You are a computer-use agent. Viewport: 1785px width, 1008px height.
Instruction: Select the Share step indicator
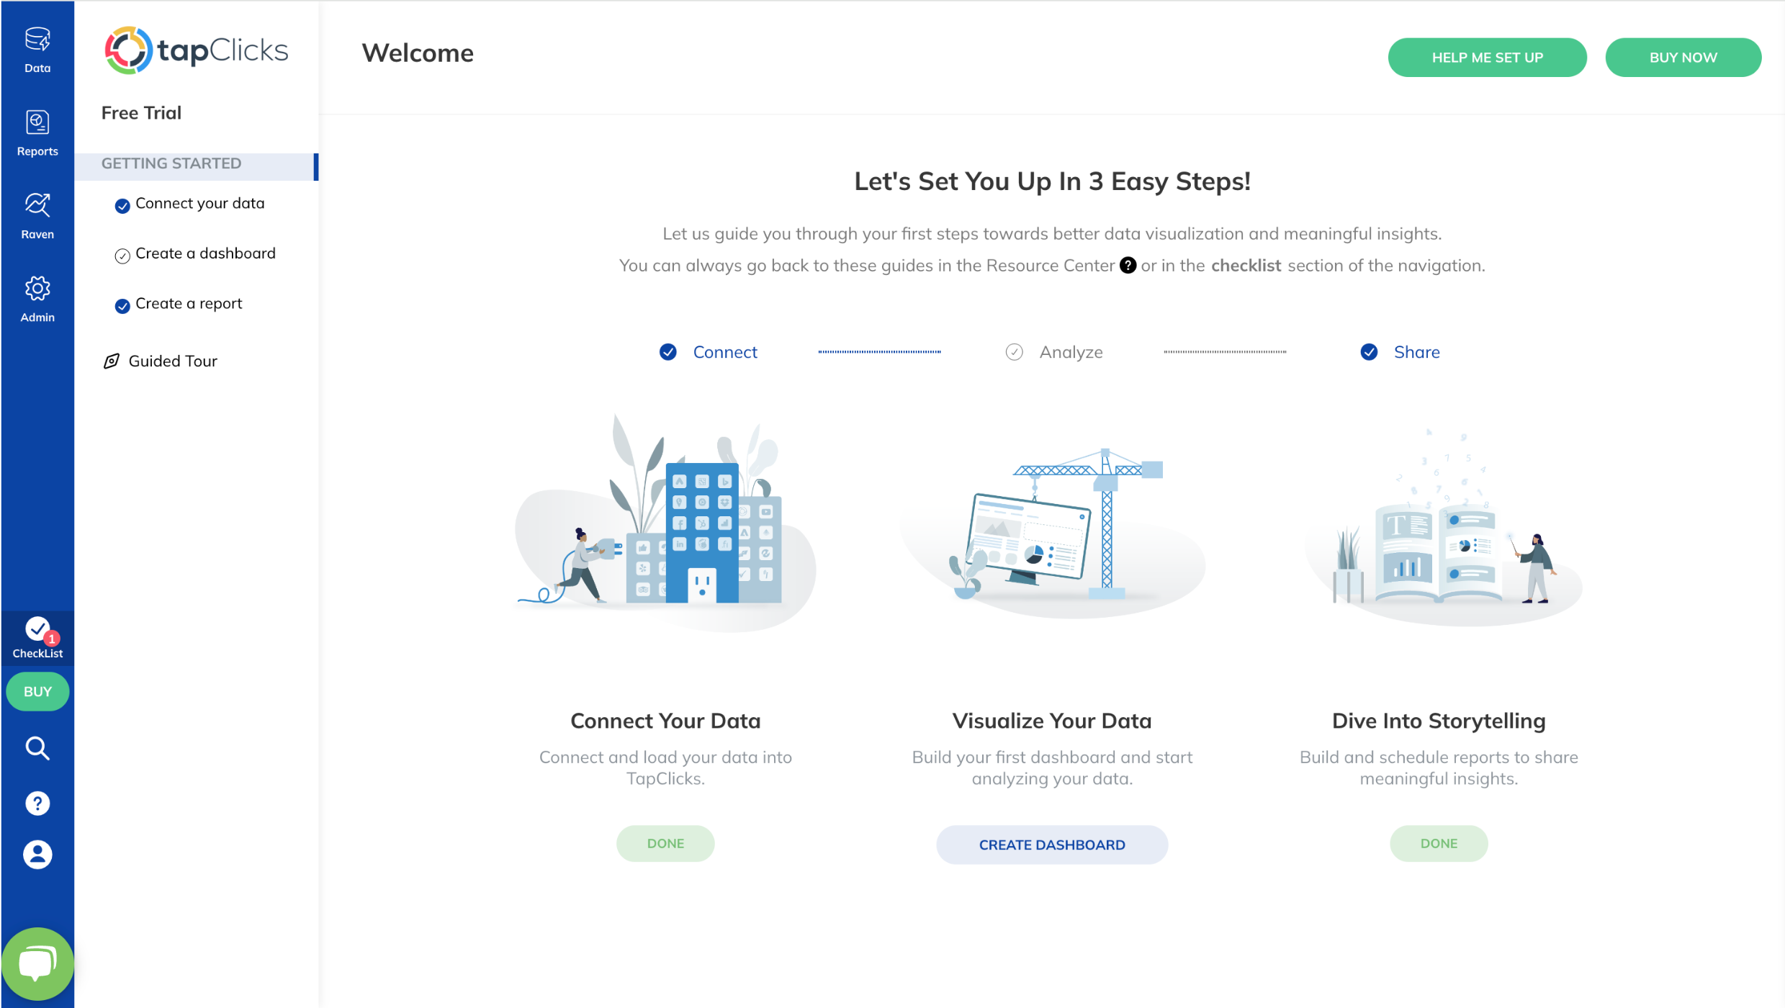(1368, 352)
